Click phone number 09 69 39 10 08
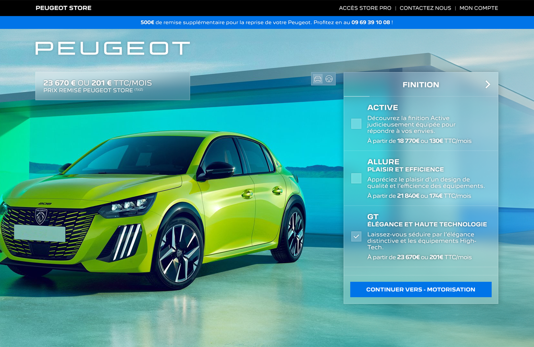Screen dimensions: 534x347 point(370,22)
